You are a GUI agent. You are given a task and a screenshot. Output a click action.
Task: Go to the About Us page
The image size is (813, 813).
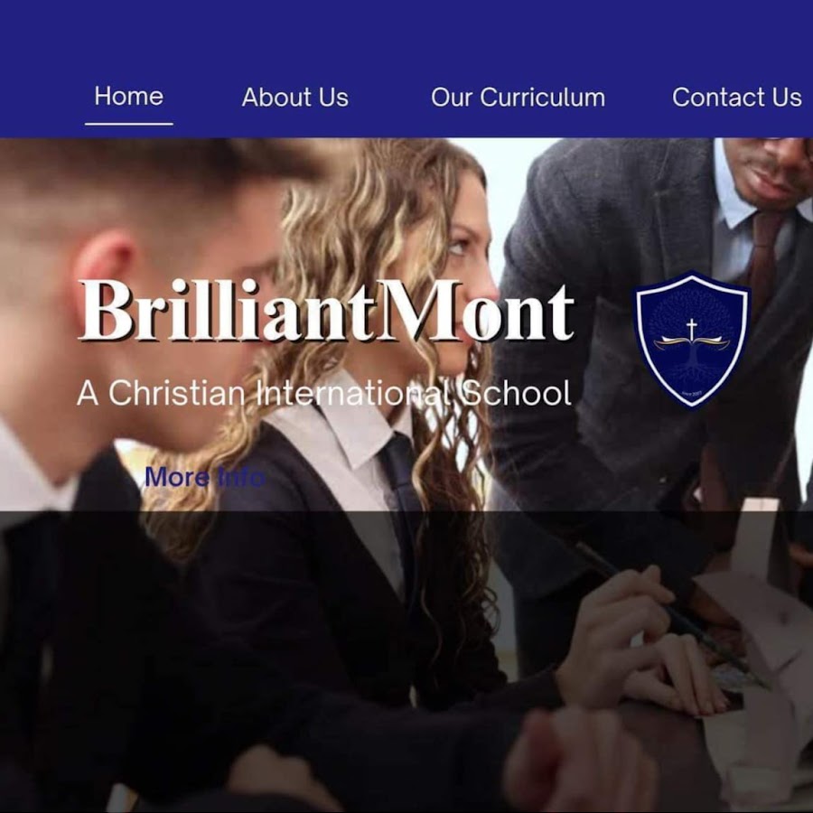pyautogui.click(x=295, y=98)
